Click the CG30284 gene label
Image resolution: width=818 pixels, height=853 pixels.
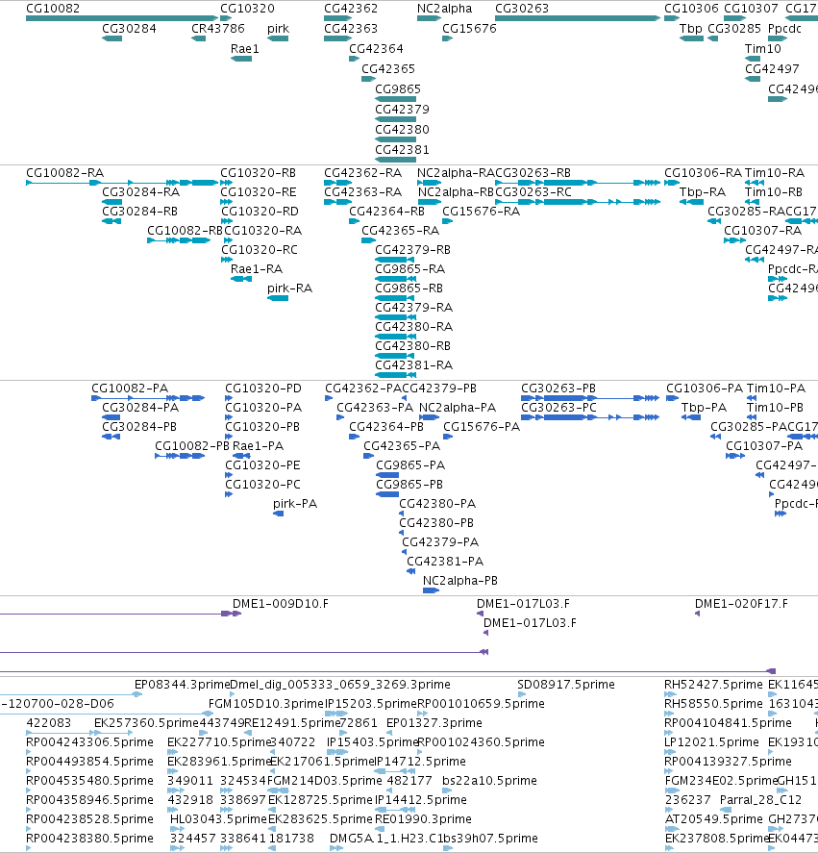click(x=129, y=29)
